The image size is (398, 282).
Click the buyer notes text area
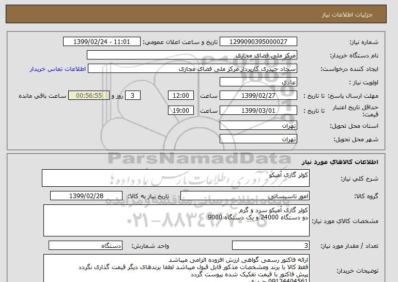pos(176,268)
